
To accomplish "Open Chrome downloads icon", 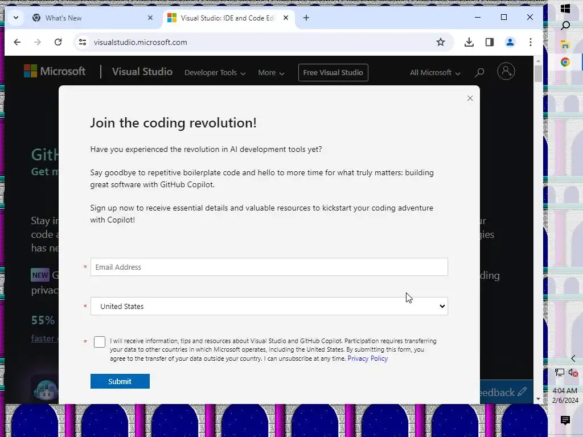I will click(469, 42).
